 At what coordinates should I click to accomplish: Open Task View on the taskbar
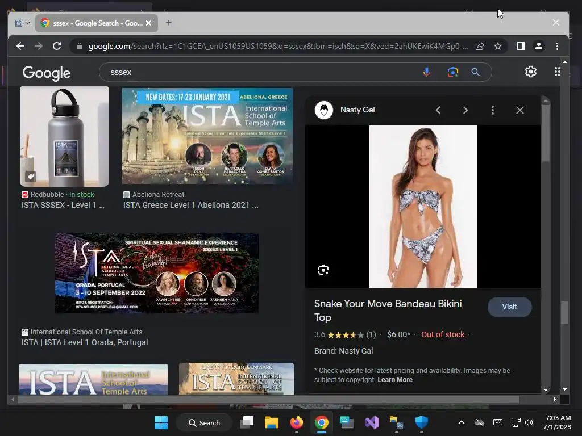(x=247, y=422)
